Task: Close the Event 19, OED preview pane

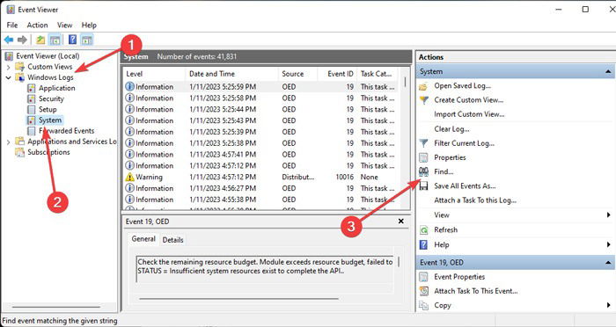Action: coord(400,222)
